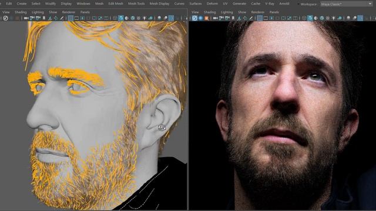Click Image Plane icon in gray model viewport
Image resolution: width=376 pixels, height=211 pixels.
coord(49,18)
